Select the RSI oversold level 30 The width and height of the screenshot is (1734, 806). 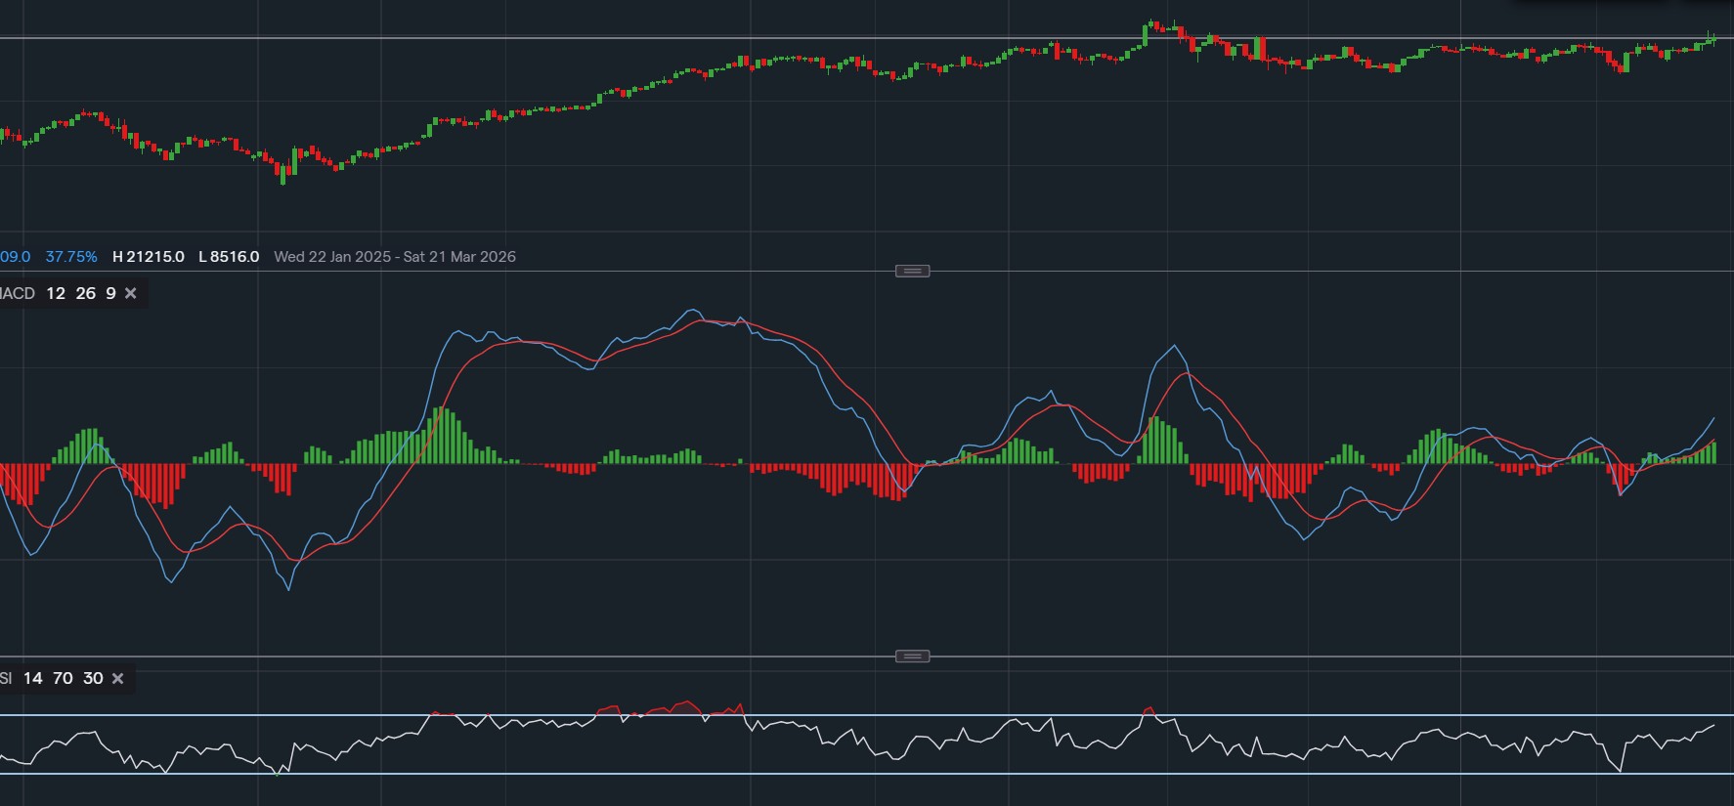[x=93, y=678]
